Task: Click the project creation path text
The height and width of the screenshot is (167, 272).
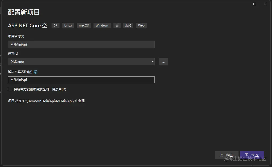Action: 46,101
